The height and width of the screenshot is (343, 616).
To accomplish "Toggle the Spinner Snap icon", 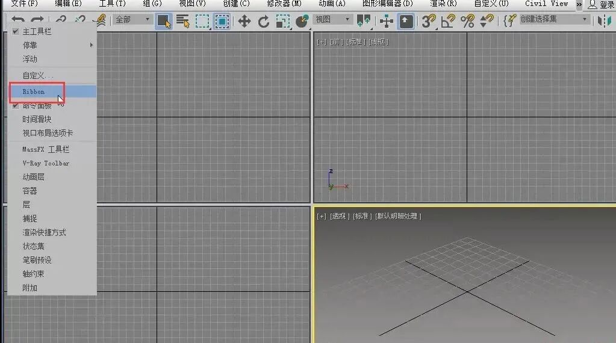I will point(487,21).
